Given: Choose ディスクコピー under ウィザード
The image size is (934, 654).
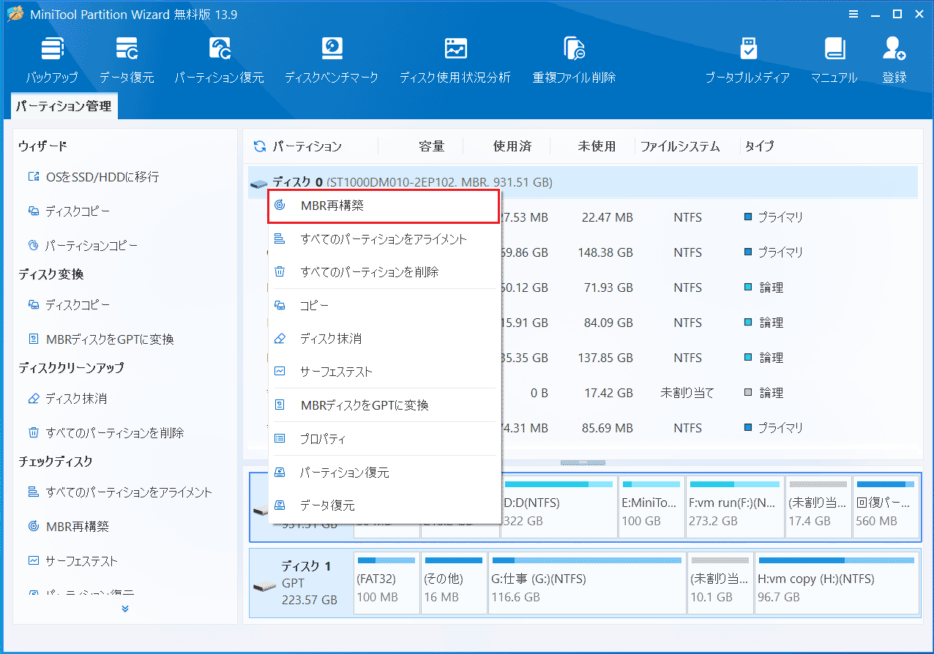Looking at the screenshot, I should point(69,211).
